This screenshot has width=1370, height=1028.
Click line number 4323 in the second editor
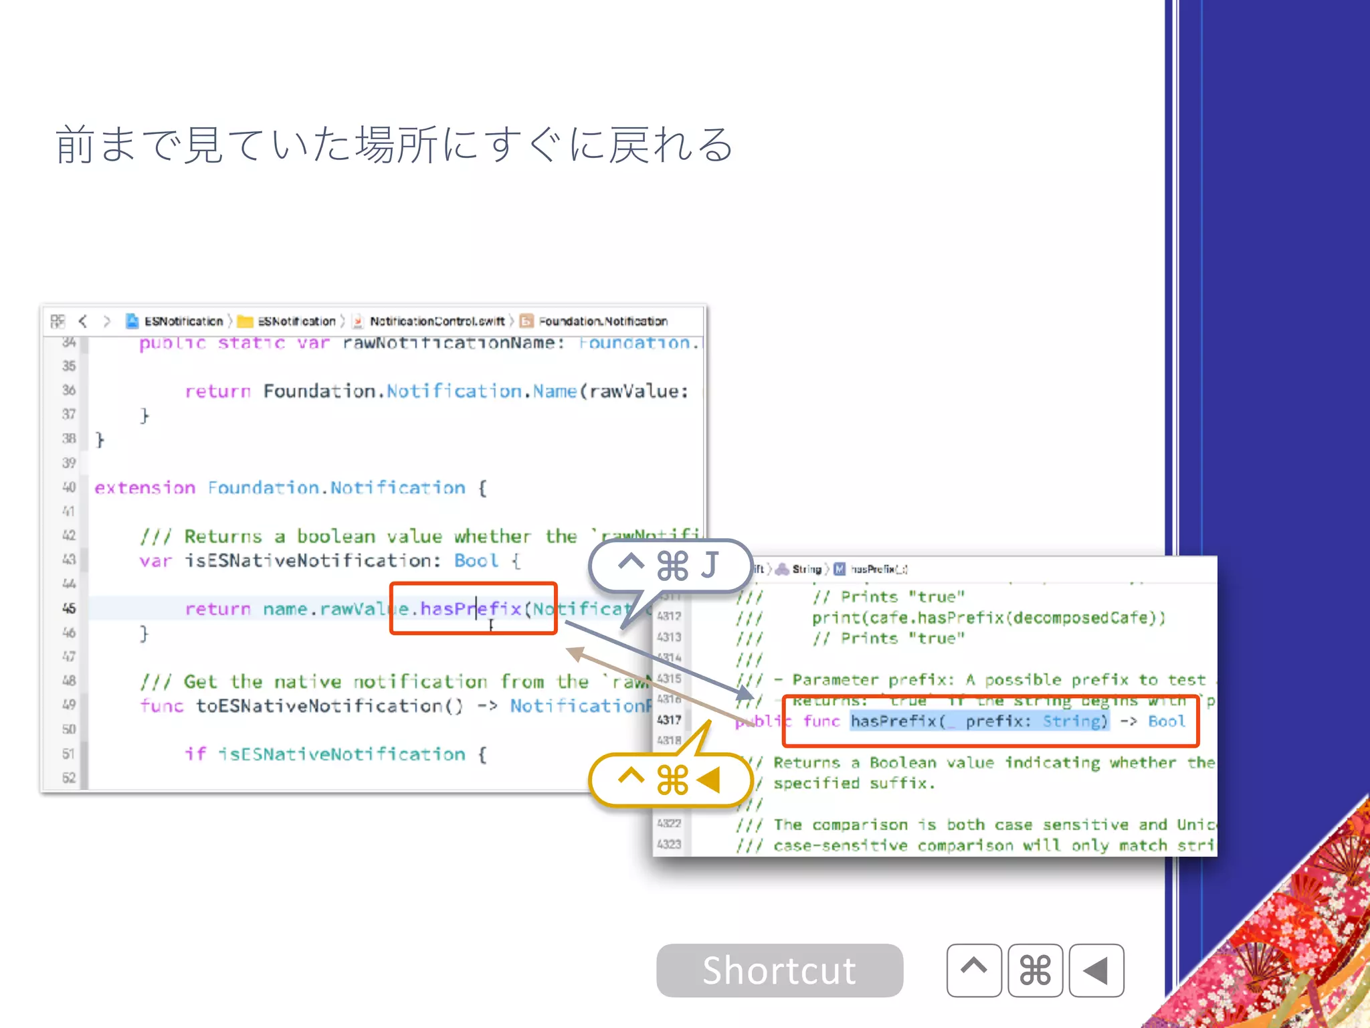(669, 845)
